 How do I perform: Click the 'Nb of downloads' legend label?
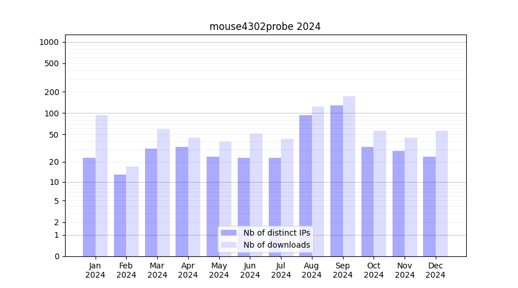pyautogui.click(x=276, y=245)
